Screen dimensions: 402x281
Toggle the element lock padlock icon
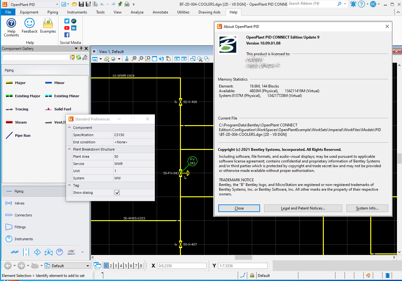pyautogui.click(x=252, y=275)
